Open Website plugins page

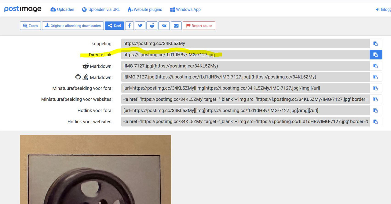pyautogui.click(x=145, y=9)
